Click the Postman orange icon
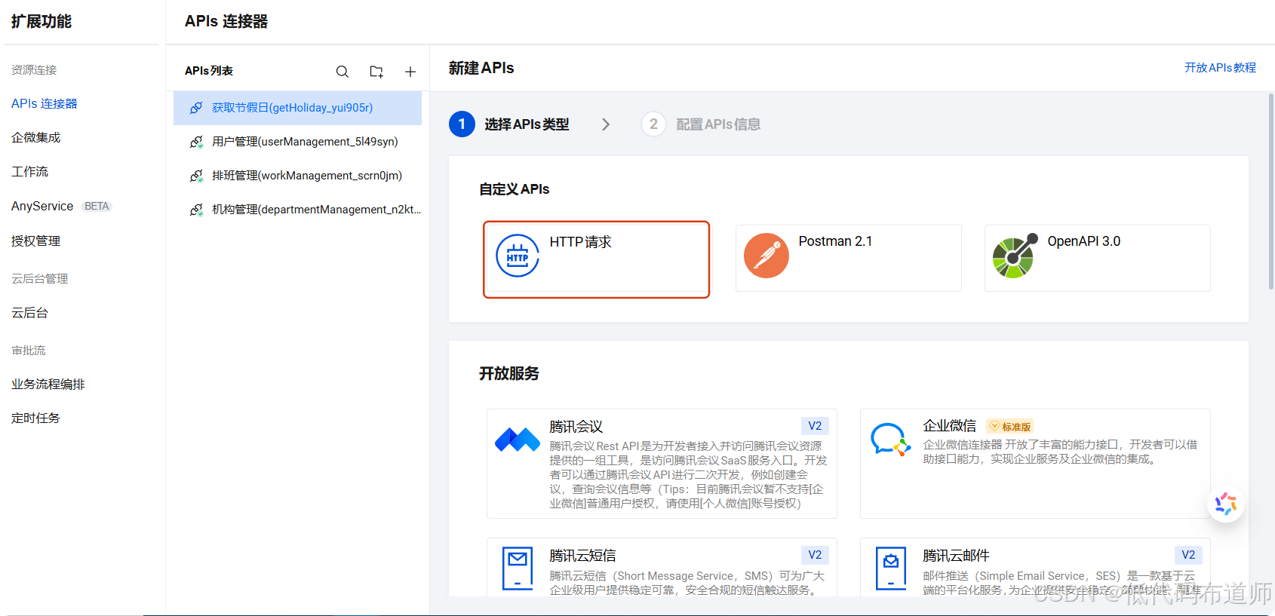 pos(767,256)
